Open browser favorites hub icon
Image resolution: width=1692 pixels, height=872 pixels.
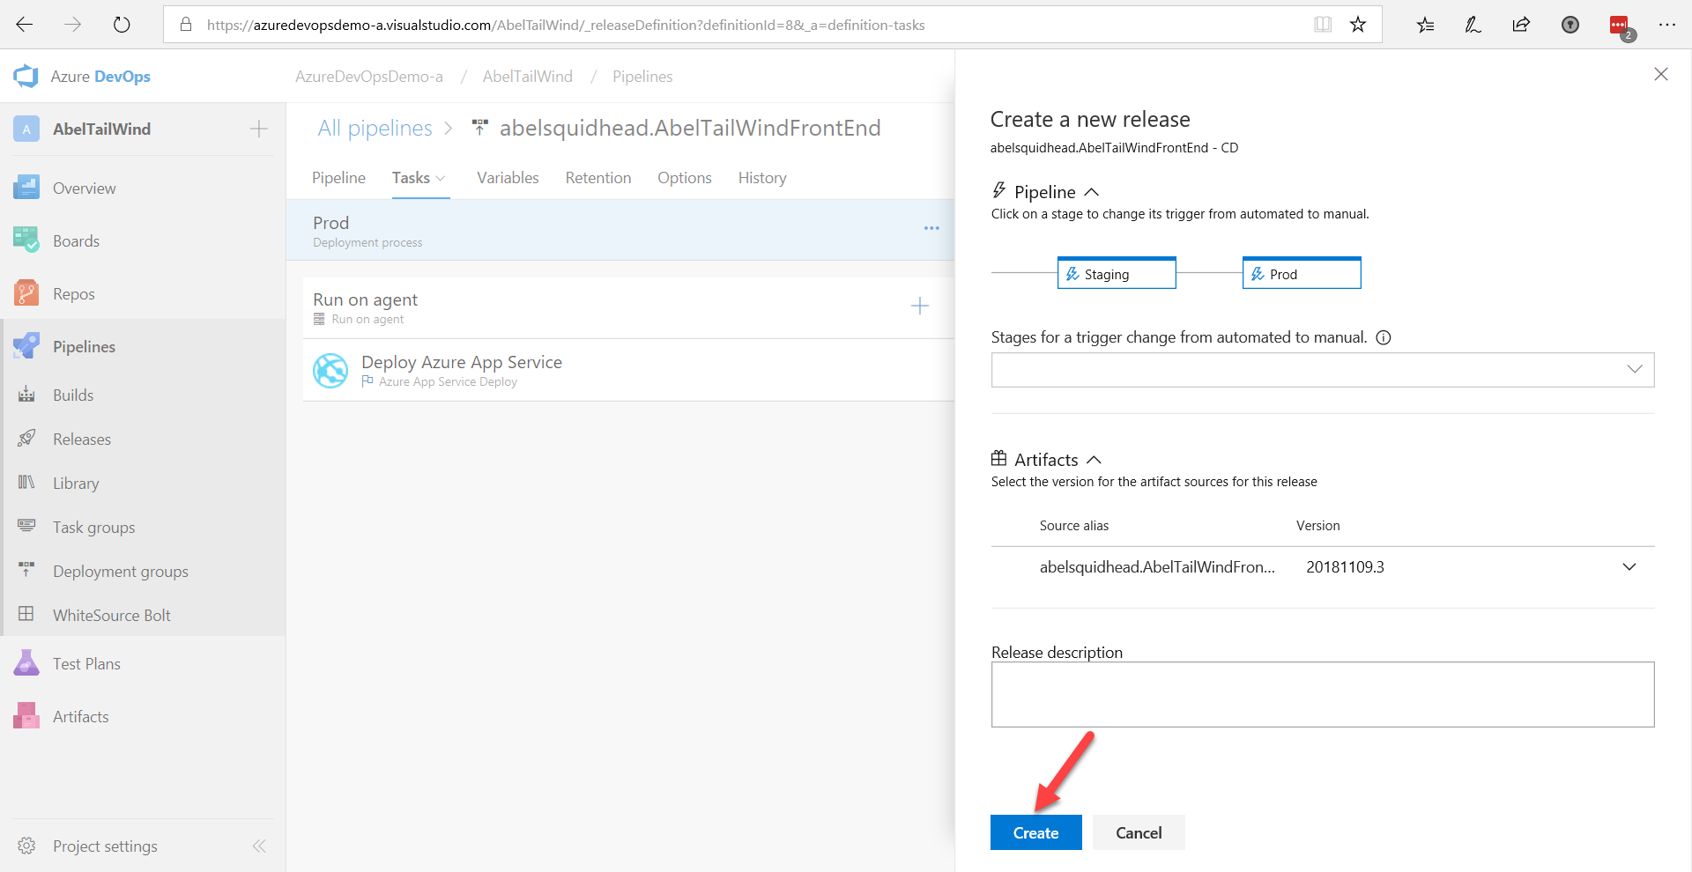pyautogui.click(x=1425, y=25)
